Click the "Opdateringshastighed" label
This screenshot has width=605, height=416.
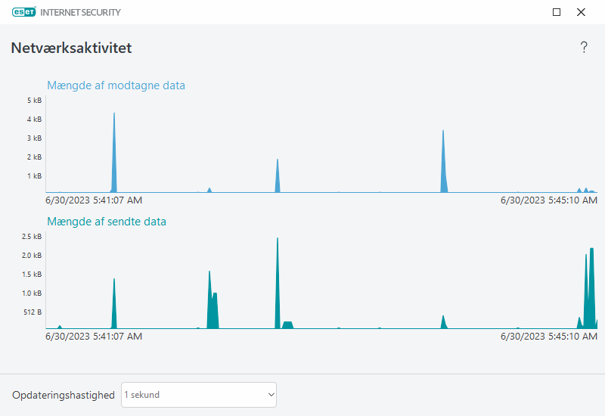(x=64, y=395)
